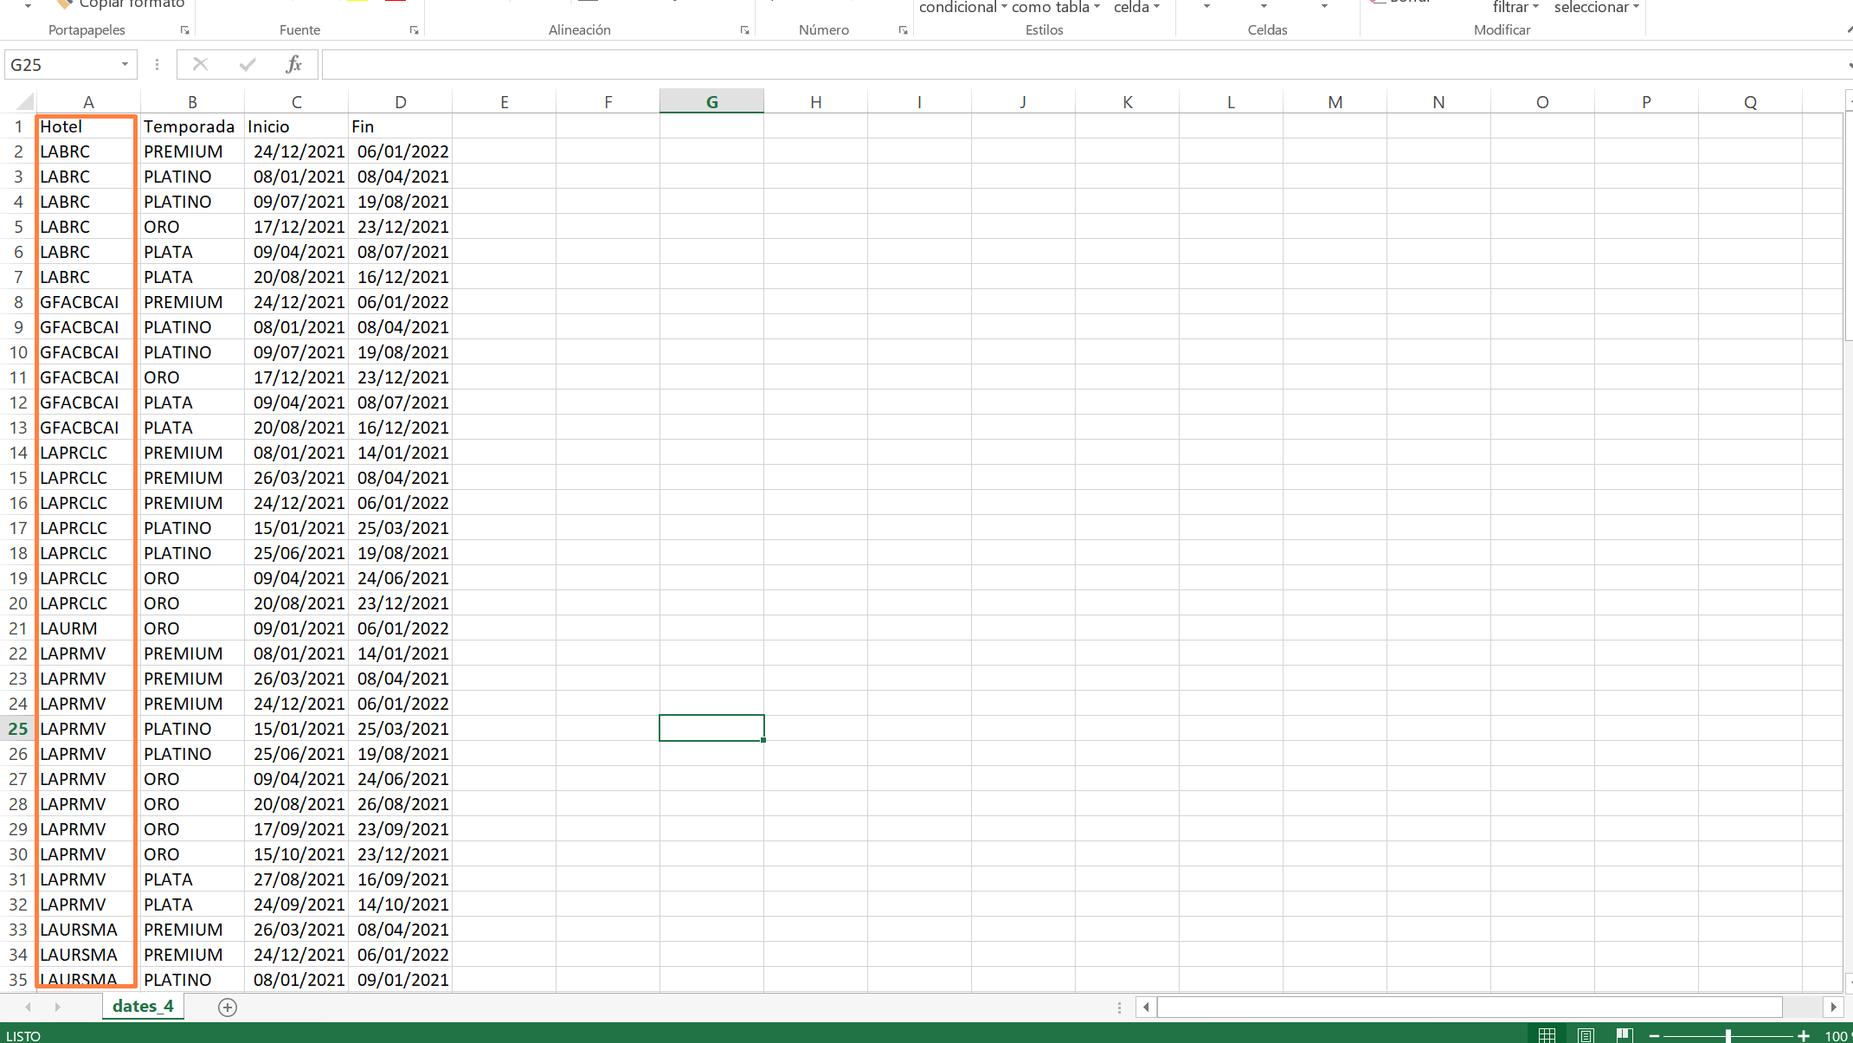The width and height of the screenshot is (1853, 1043).
Task: Switch to Page Break Preview icon
Action: pos(1624,1035)
